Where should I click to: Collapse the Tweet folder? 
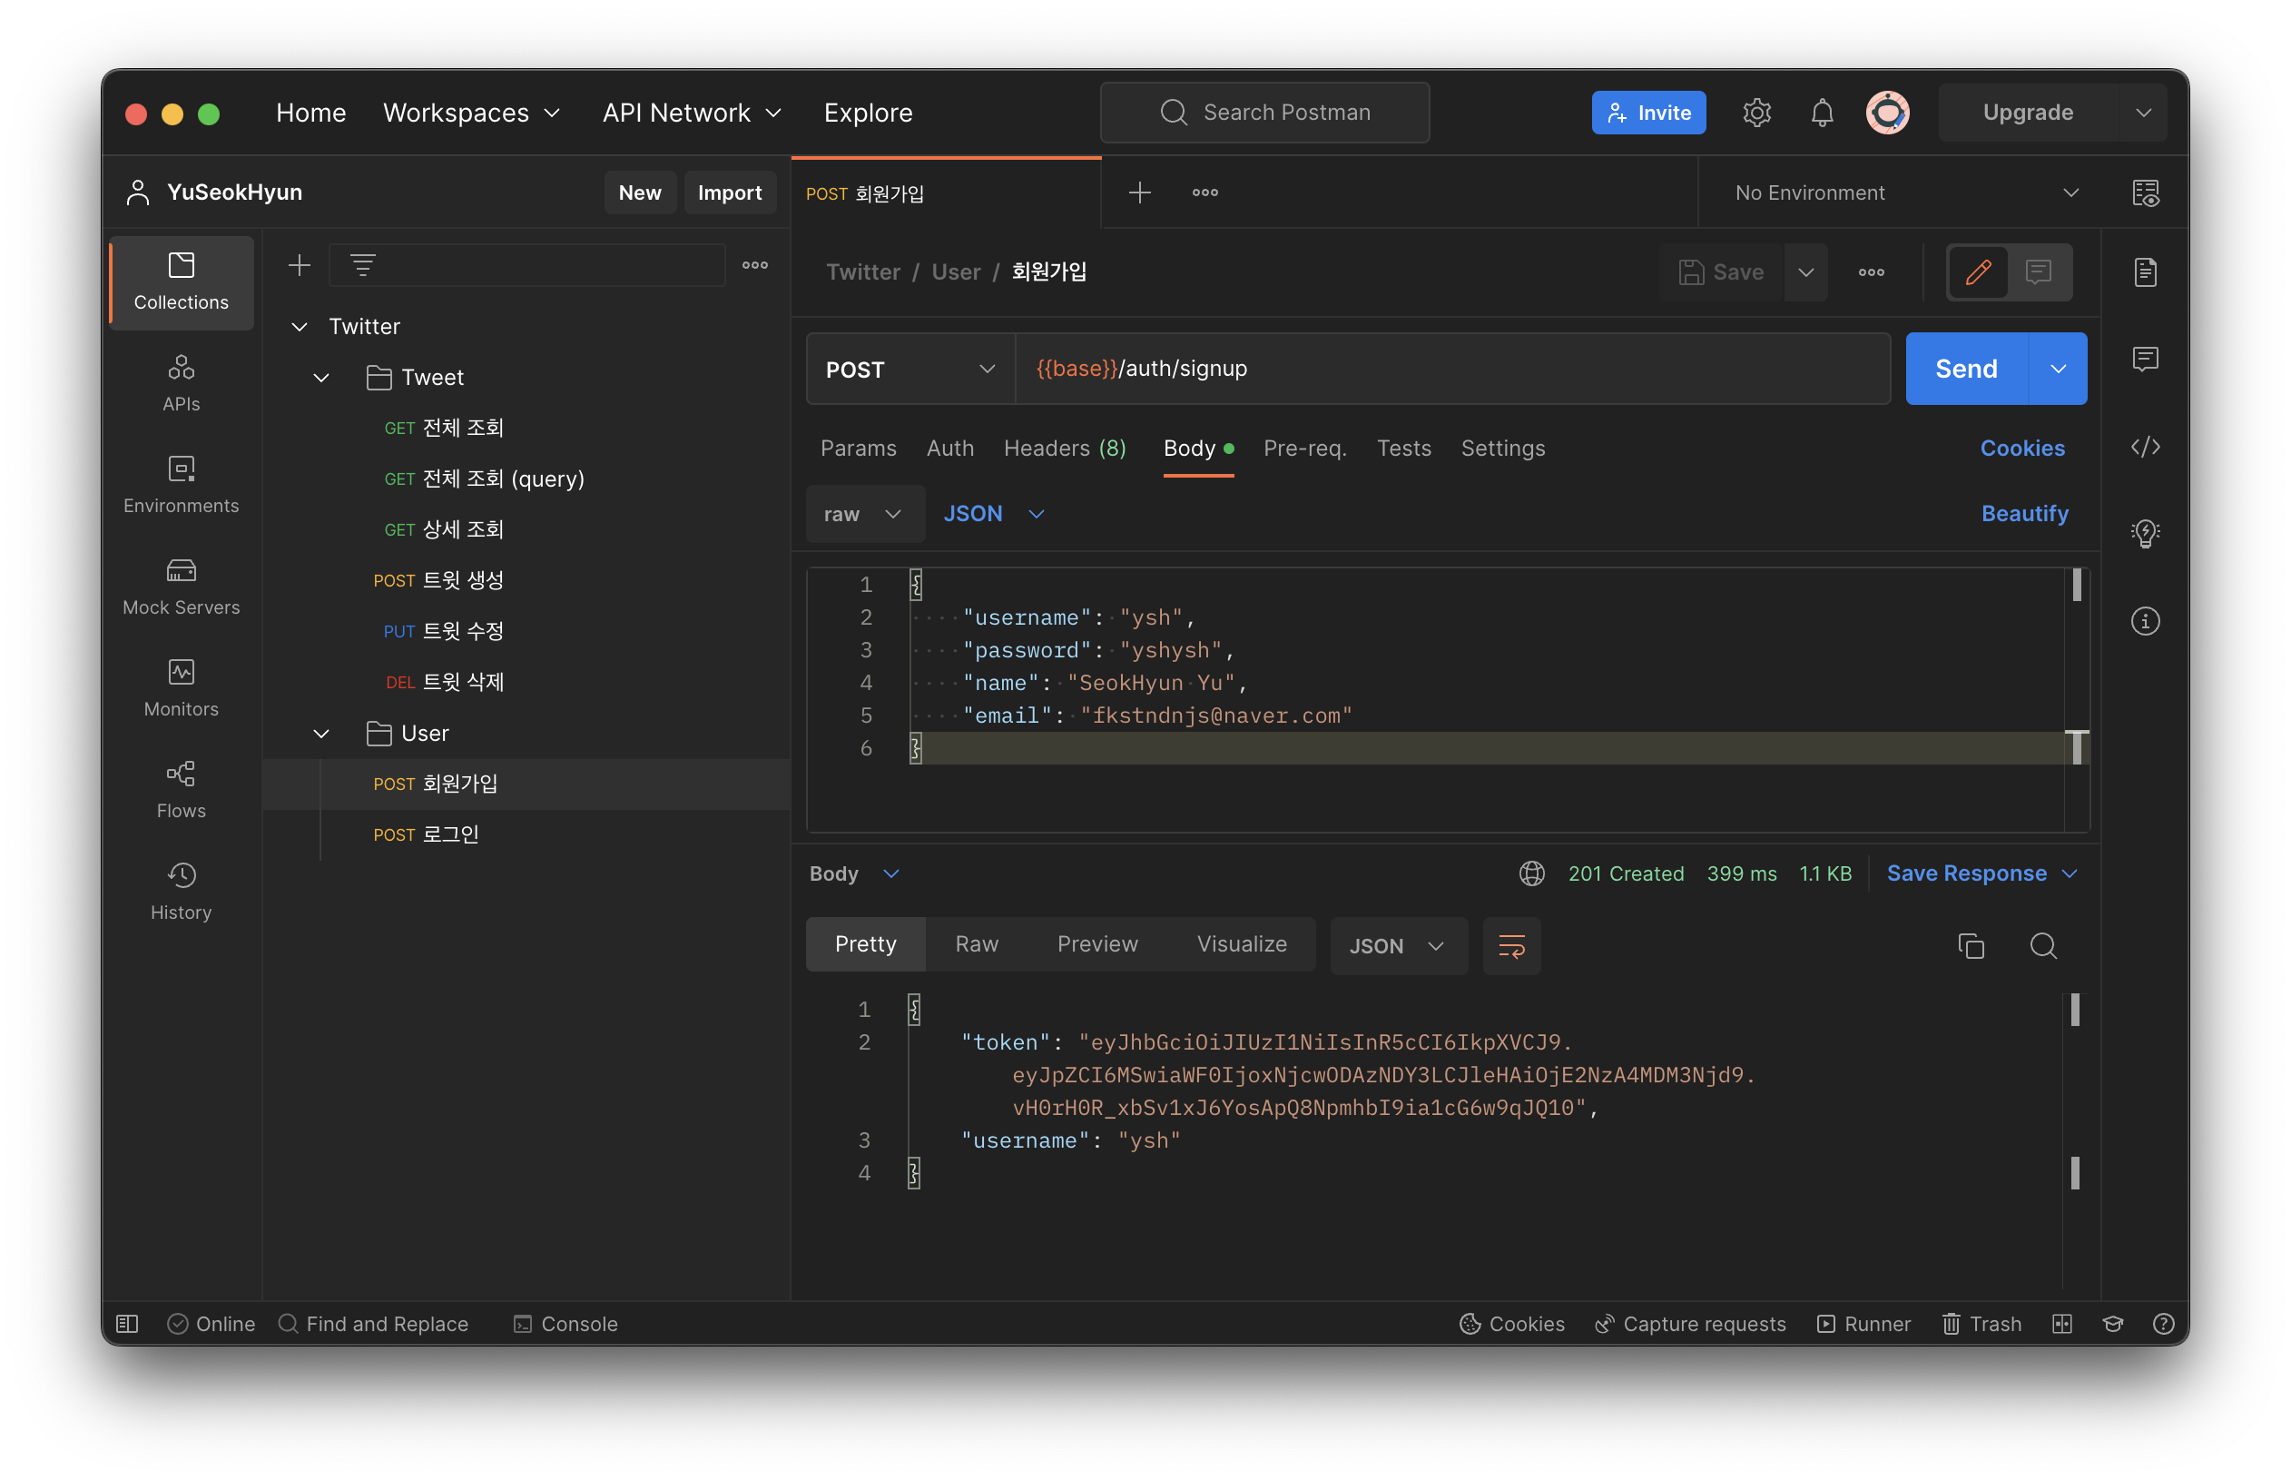320,378
